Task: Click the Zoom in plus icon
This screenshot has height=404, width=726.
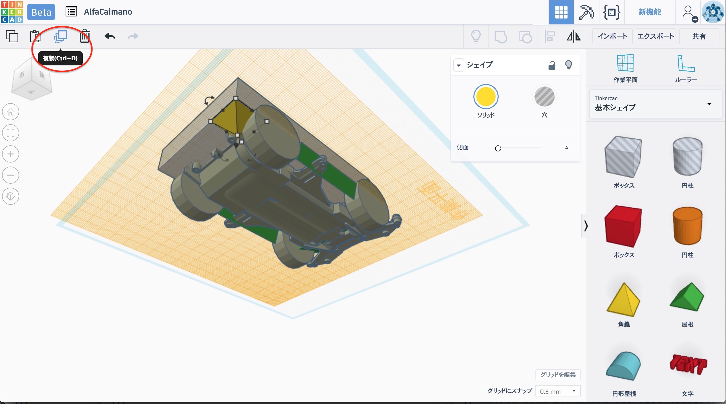Action: pos(11,154)
